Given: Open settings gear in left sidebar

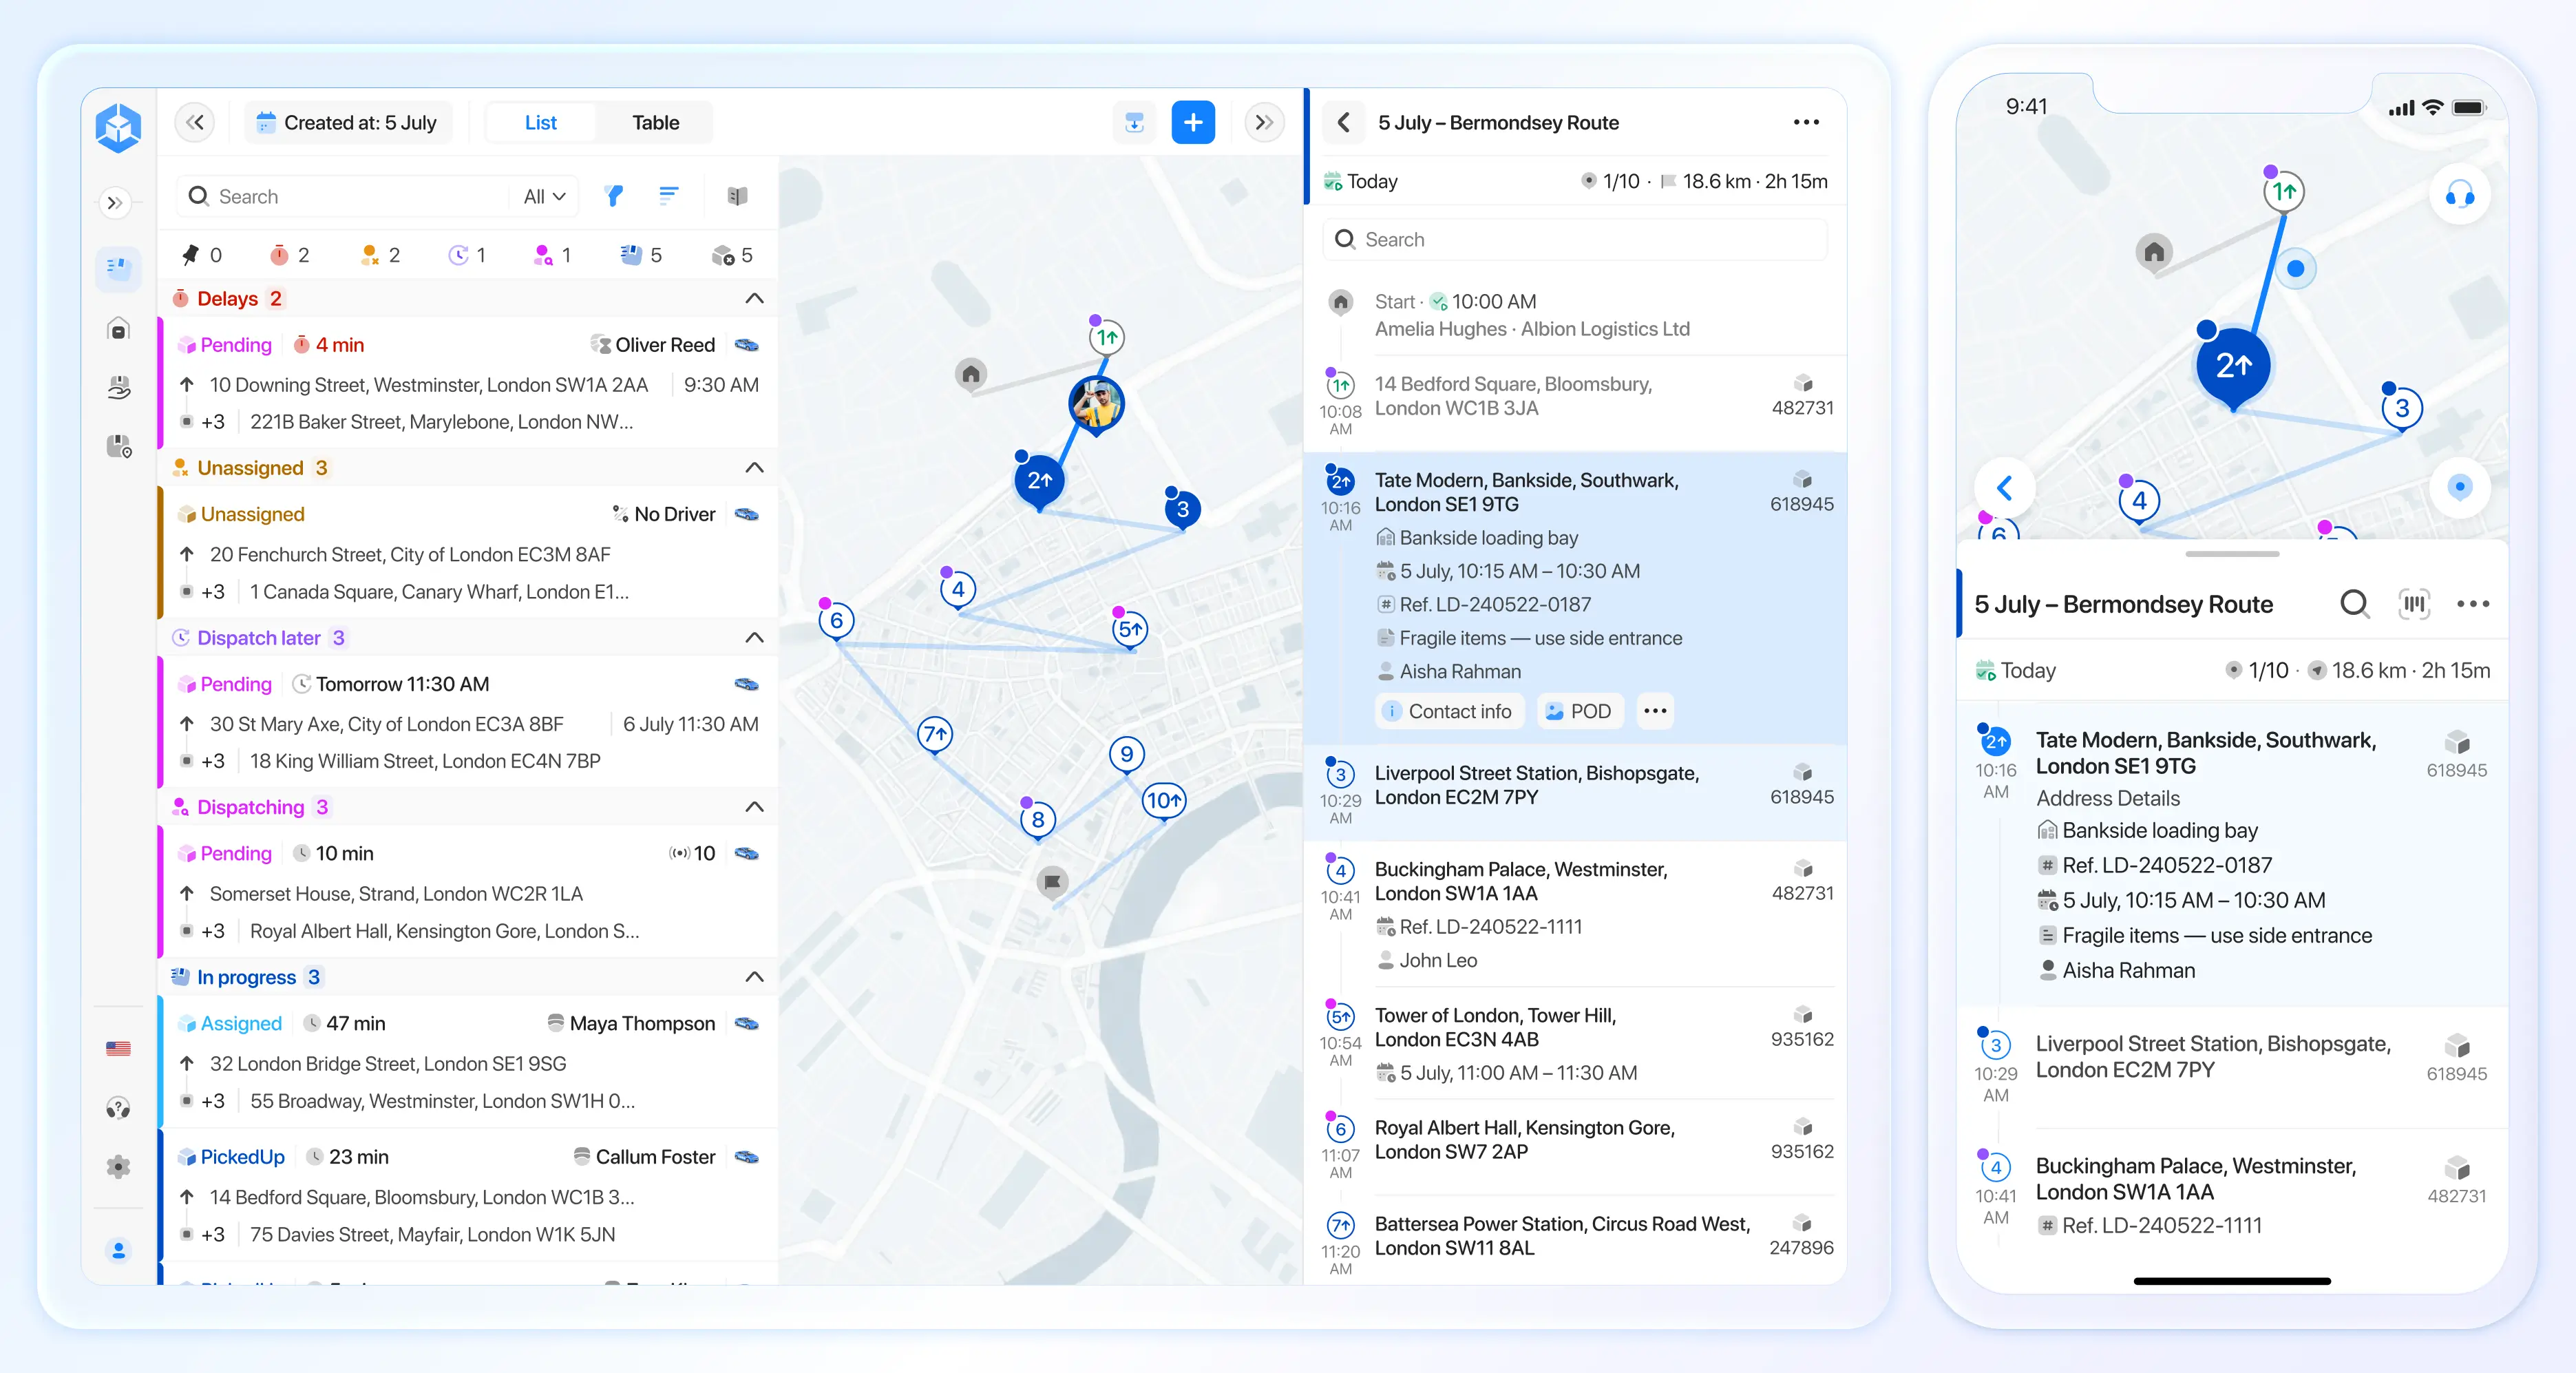Looking at the screenshot, I should coord(118,1166).
